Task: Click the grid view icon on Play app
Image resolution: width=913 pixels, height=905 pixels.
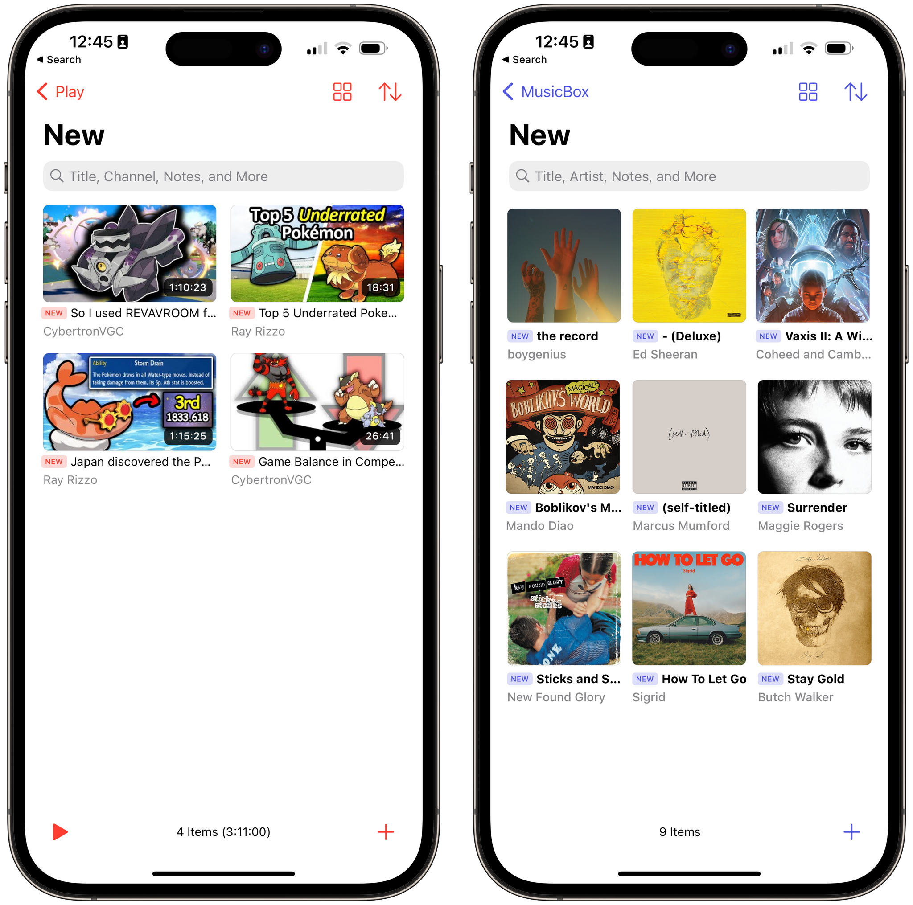Action: pyautogui.click(x=342, y=91)
